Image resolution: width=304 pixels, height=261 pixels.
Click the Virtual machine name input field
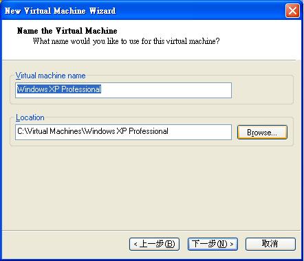pos(123,90)
